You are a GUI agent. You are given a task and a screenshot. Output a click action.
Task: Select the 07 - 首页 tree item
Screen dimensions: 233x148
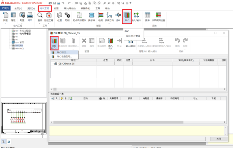click(x=20, y=43)
